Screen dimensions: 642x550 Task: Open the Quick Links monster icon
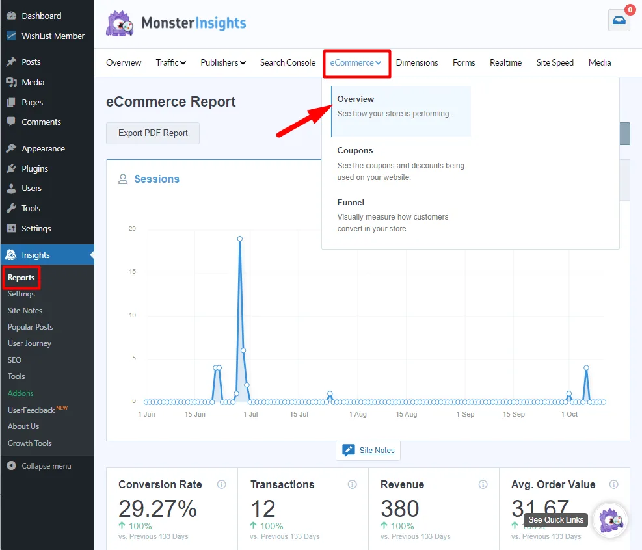(x=611, y=520)
